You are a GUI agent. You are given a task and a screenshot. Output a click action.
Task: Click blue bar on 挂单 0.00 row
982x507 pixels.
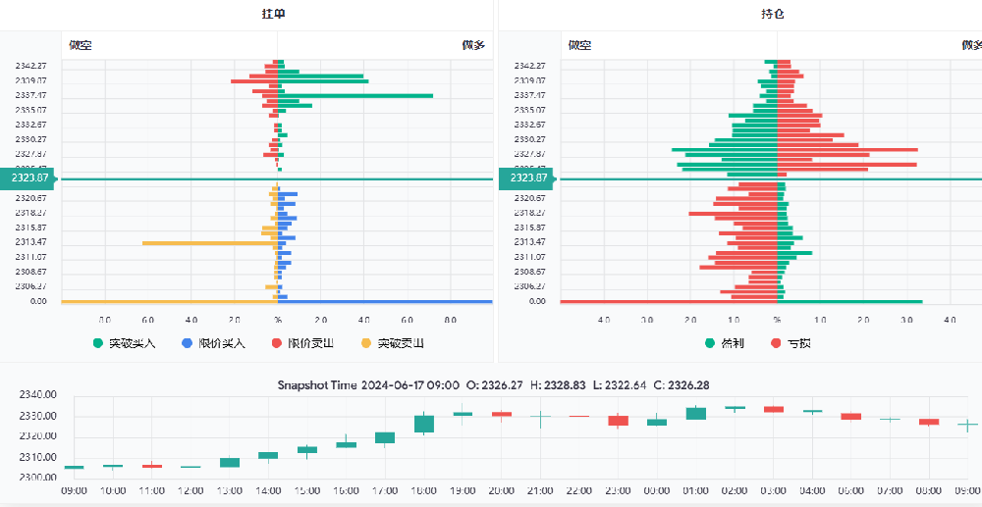tap(385, 302)
